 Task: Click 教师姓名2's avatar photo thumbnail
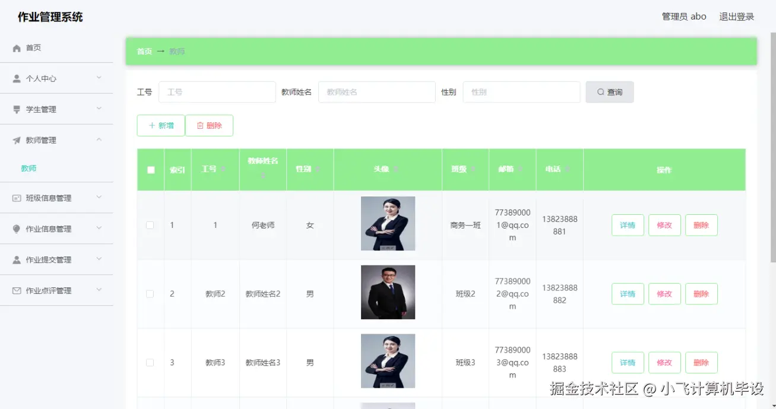tap(388, 293)
